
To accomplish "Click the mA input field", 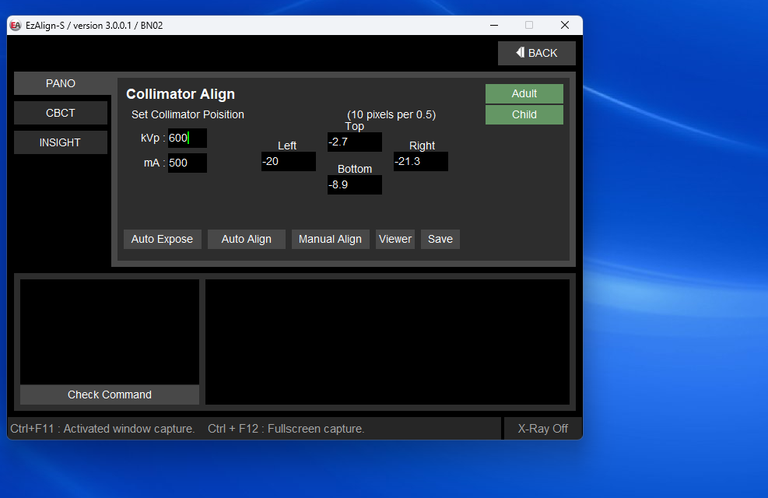I will coord(188,163).
